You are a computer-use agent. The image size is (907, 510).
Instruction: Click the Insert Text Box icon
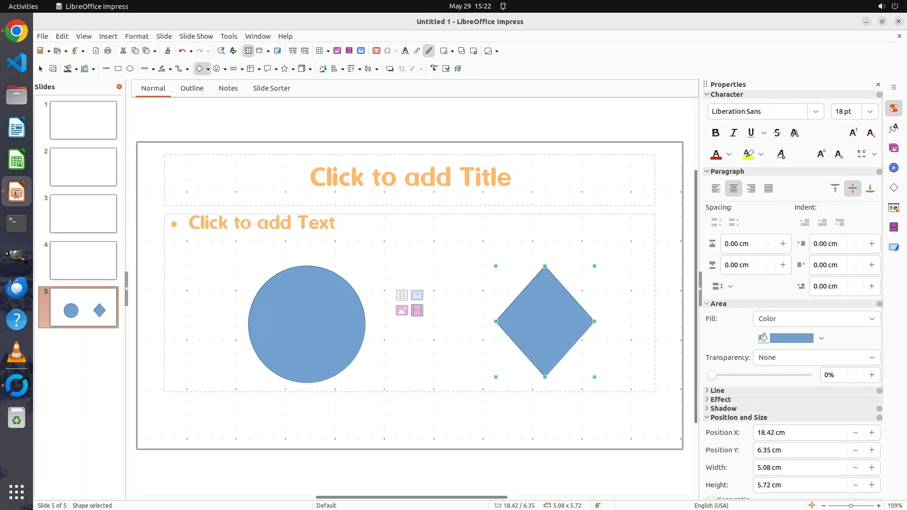tap(376, 51)
